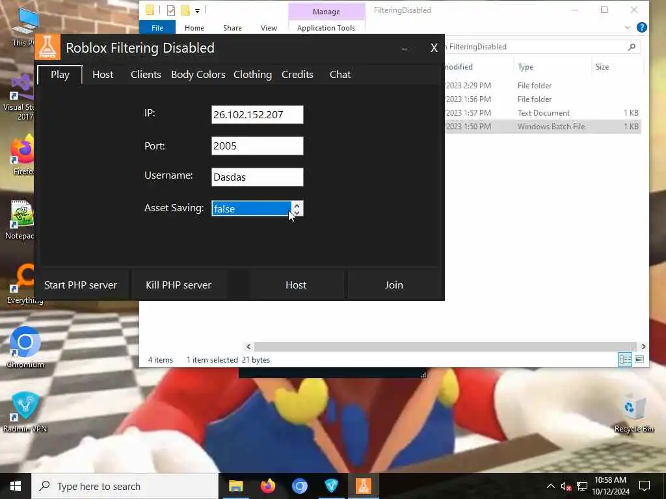Click the muted volume tray icon

[566, 486]
